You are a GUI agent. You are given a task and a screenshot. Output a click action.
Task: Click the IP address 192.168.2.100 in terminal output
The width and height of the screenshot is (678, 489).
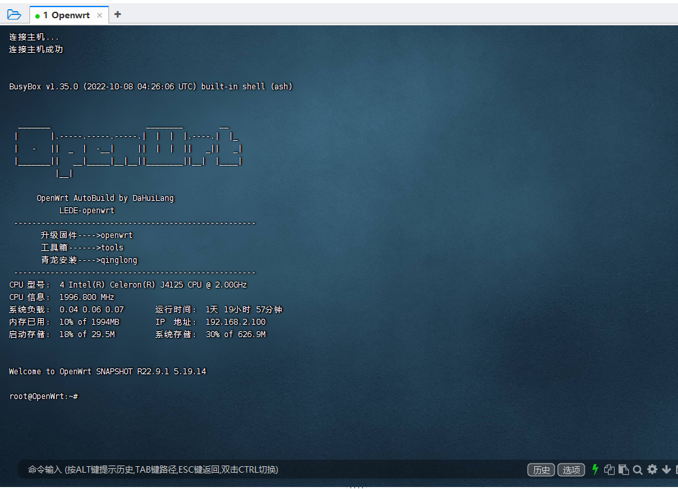(236, 321)
